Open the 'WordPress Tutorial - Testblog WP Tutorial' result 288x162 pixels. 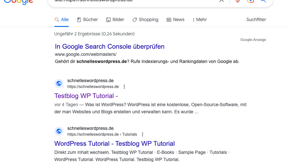click(x=115, y=143)
